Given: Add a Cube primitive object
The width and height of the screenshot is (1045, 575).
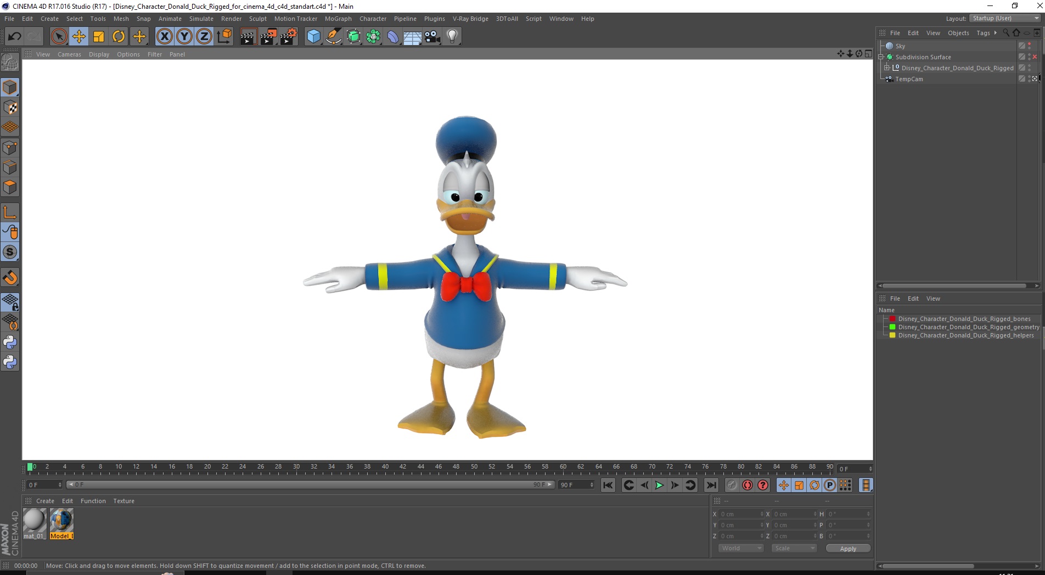Looking at the screenshot, I should tap(313, 37).
